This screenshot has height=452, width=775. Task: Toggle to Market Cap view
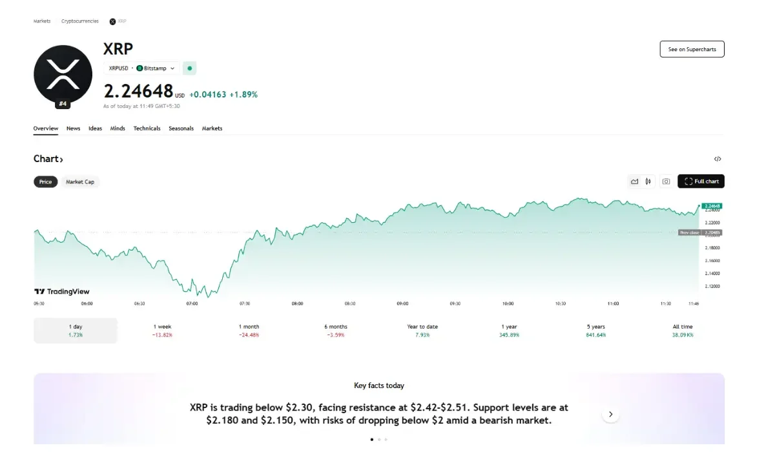[x=80, y=181]
